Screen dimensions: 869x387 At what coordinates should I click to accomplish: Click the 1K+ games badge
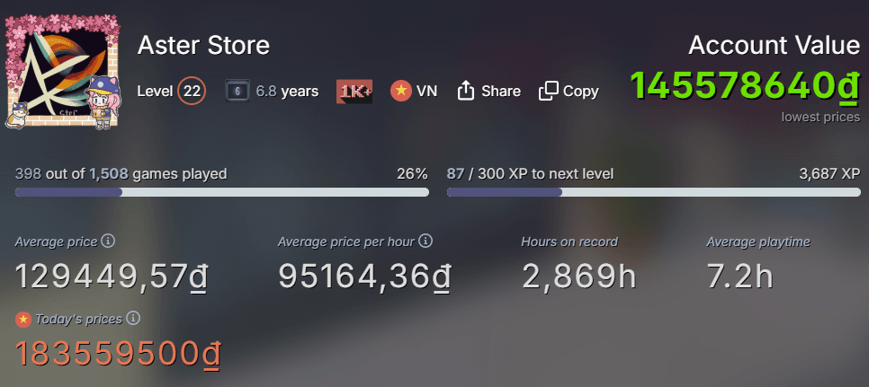click(354, 91)
